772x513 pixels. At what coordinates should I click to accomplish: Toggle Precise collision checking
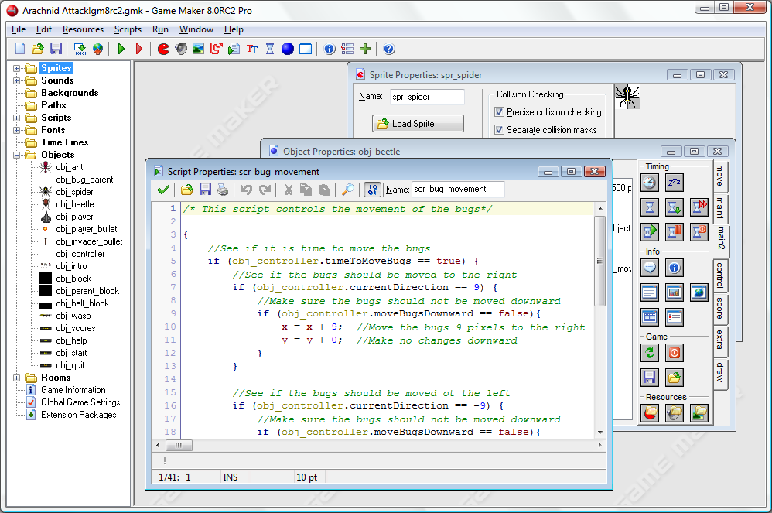coord(499,112)
